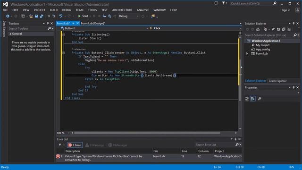
Task: Open the BUILD menu
Action: tap(54, 10)
